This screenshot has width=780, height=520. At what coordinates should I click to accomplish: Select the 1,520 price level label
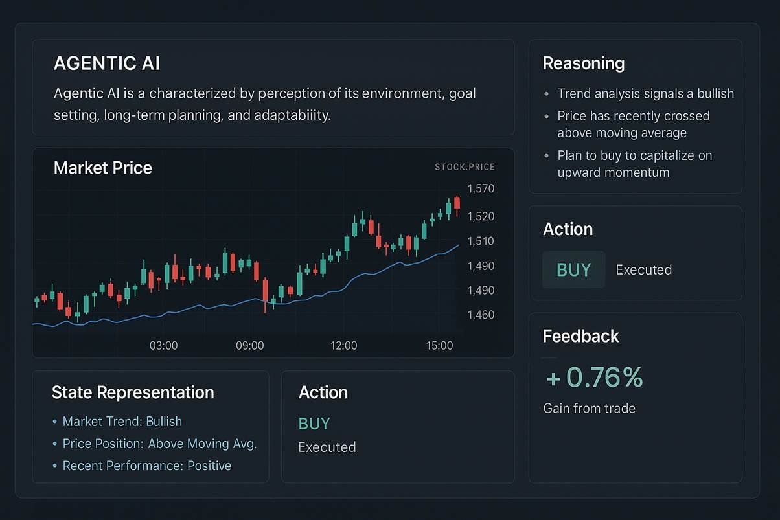(x=481, y=216)
